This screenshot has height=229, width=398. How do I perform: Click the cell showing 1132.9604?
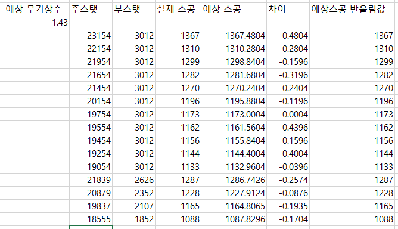[234, 167]
